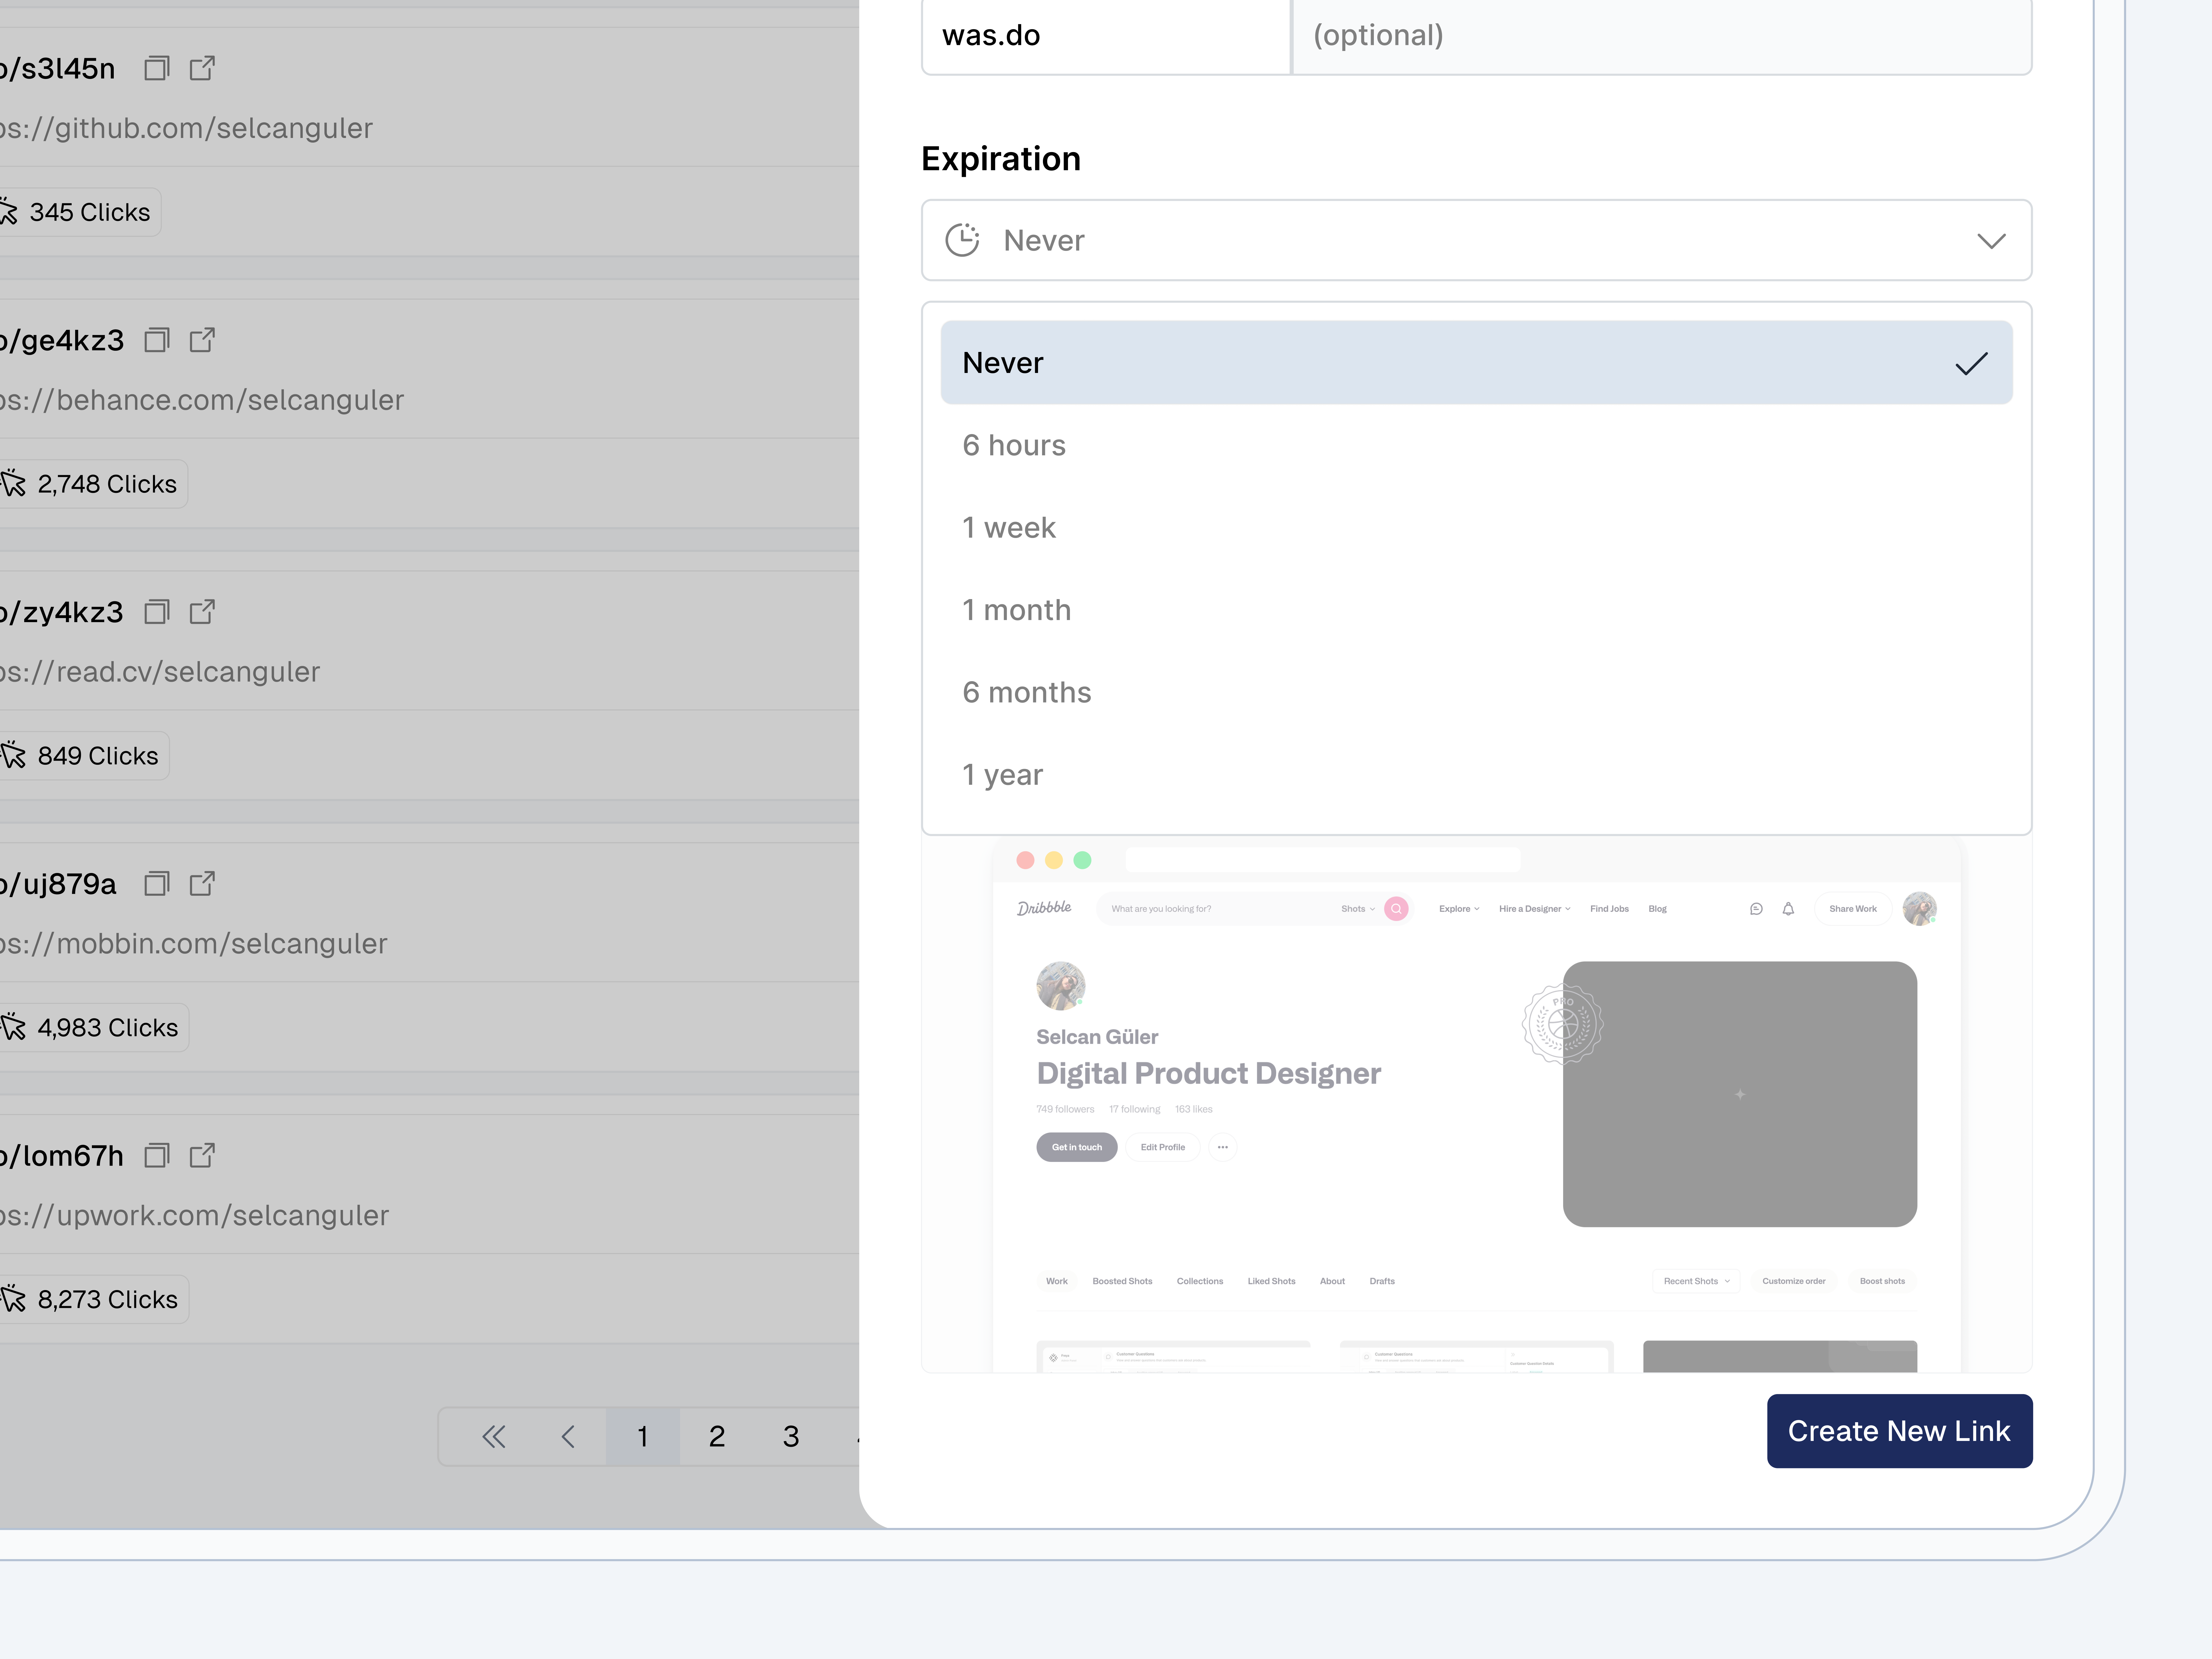Screen dimensions: 2212x1659
Task: Select the "6 hours" expiration option
Action: click(x=1014, y=445)
